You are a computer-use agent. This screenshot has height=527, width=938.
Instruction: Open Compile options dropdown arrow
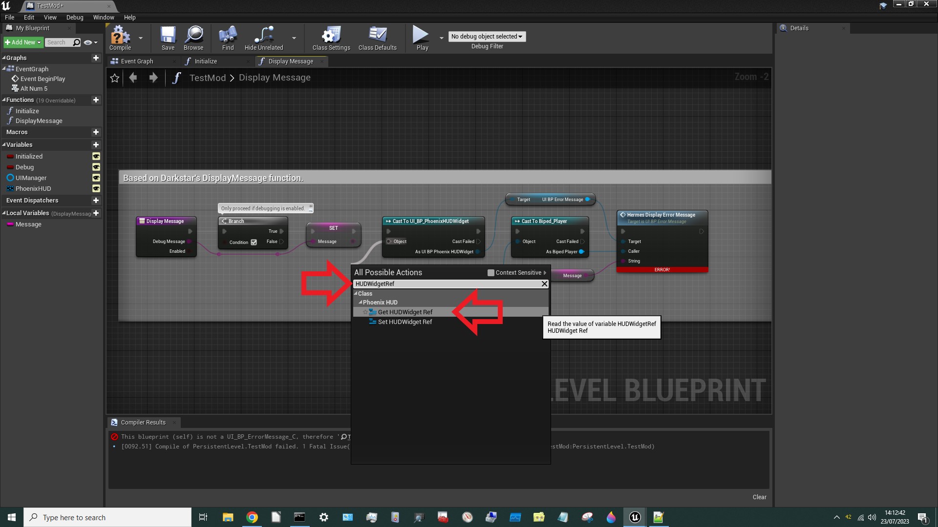(x=141, y=38)
